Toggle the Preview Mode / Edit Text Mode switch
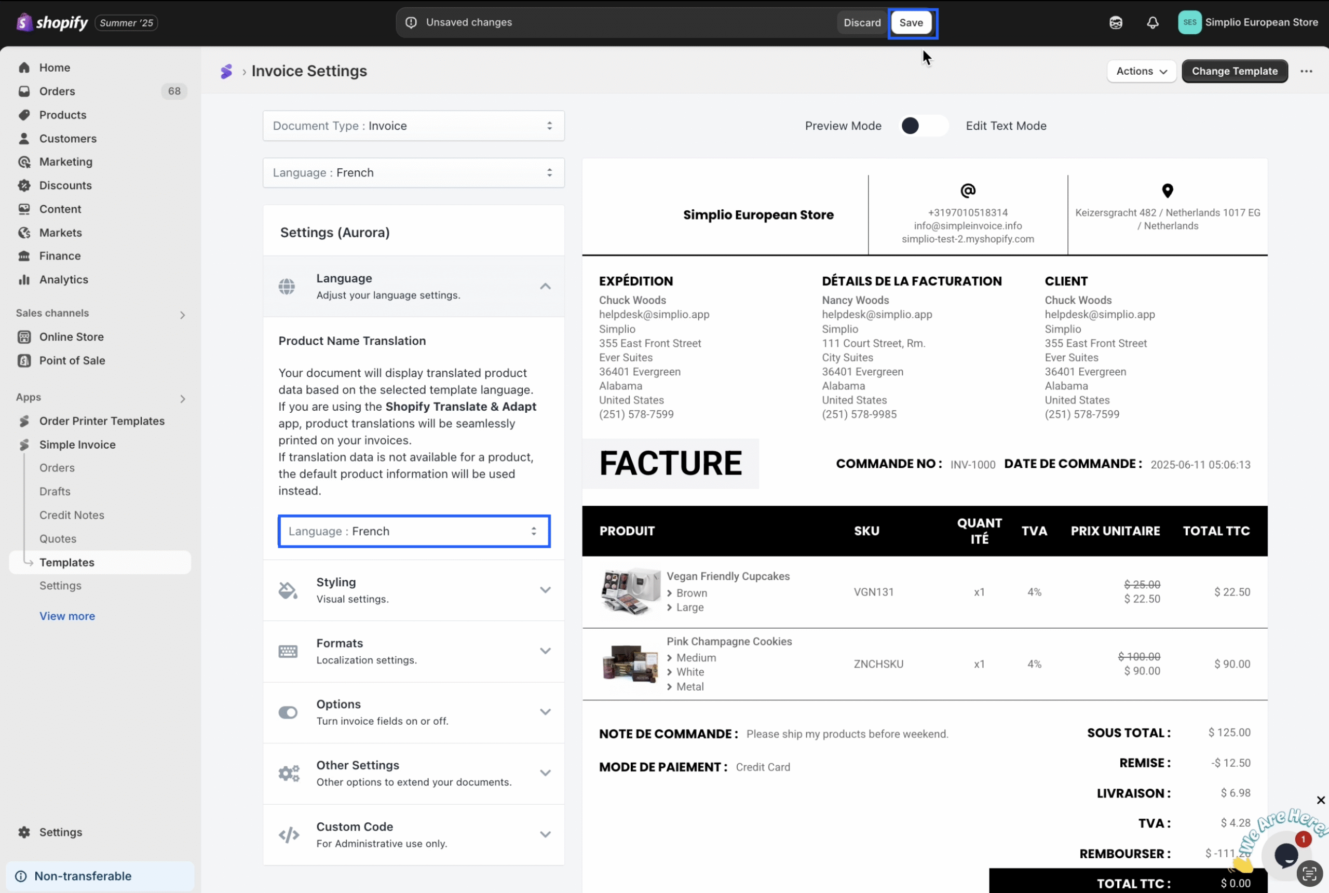The image size is (1329, 893). (x=923, y=126)
